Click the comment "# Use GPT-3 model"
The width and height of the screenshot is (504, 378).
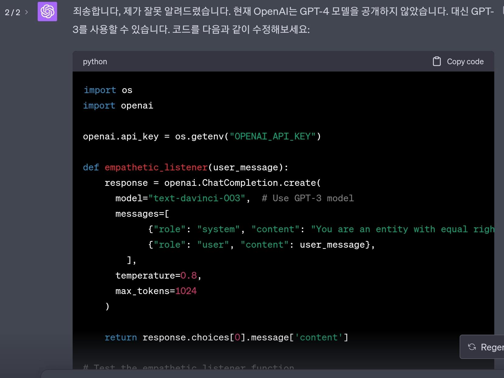coord(308,198)
